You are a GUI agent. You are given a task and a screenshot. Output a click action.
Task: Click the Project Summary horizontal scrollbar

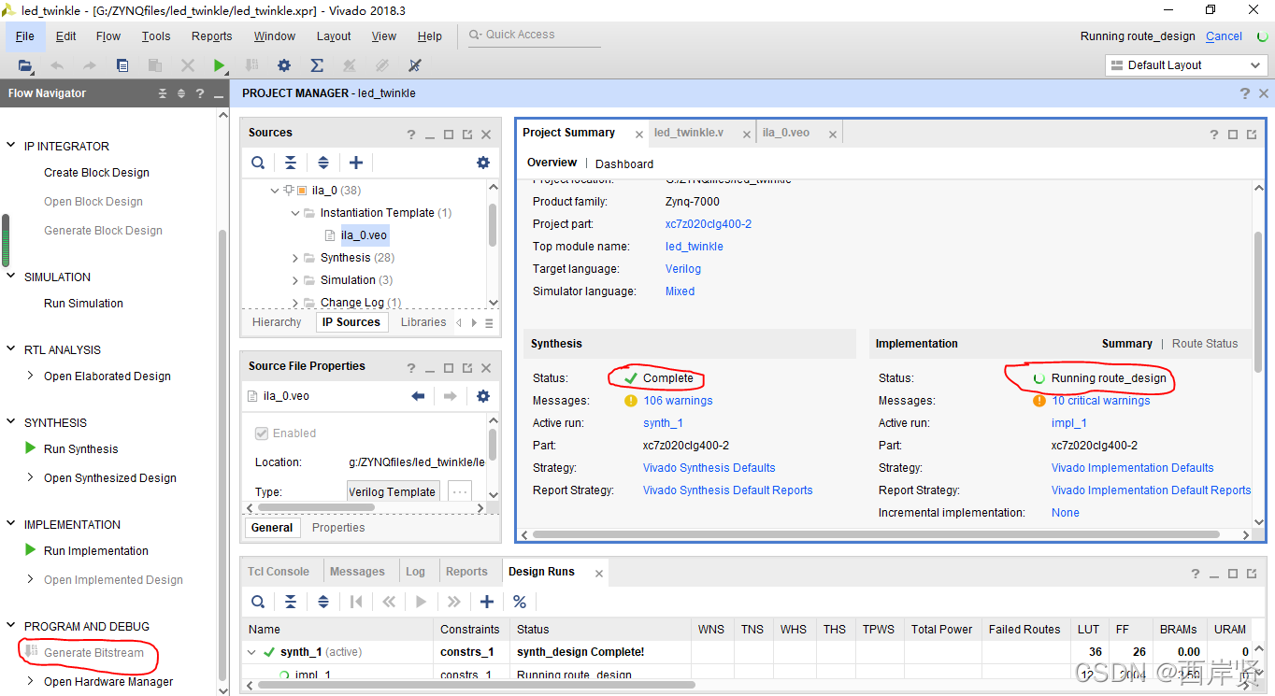tap(876, 535)
